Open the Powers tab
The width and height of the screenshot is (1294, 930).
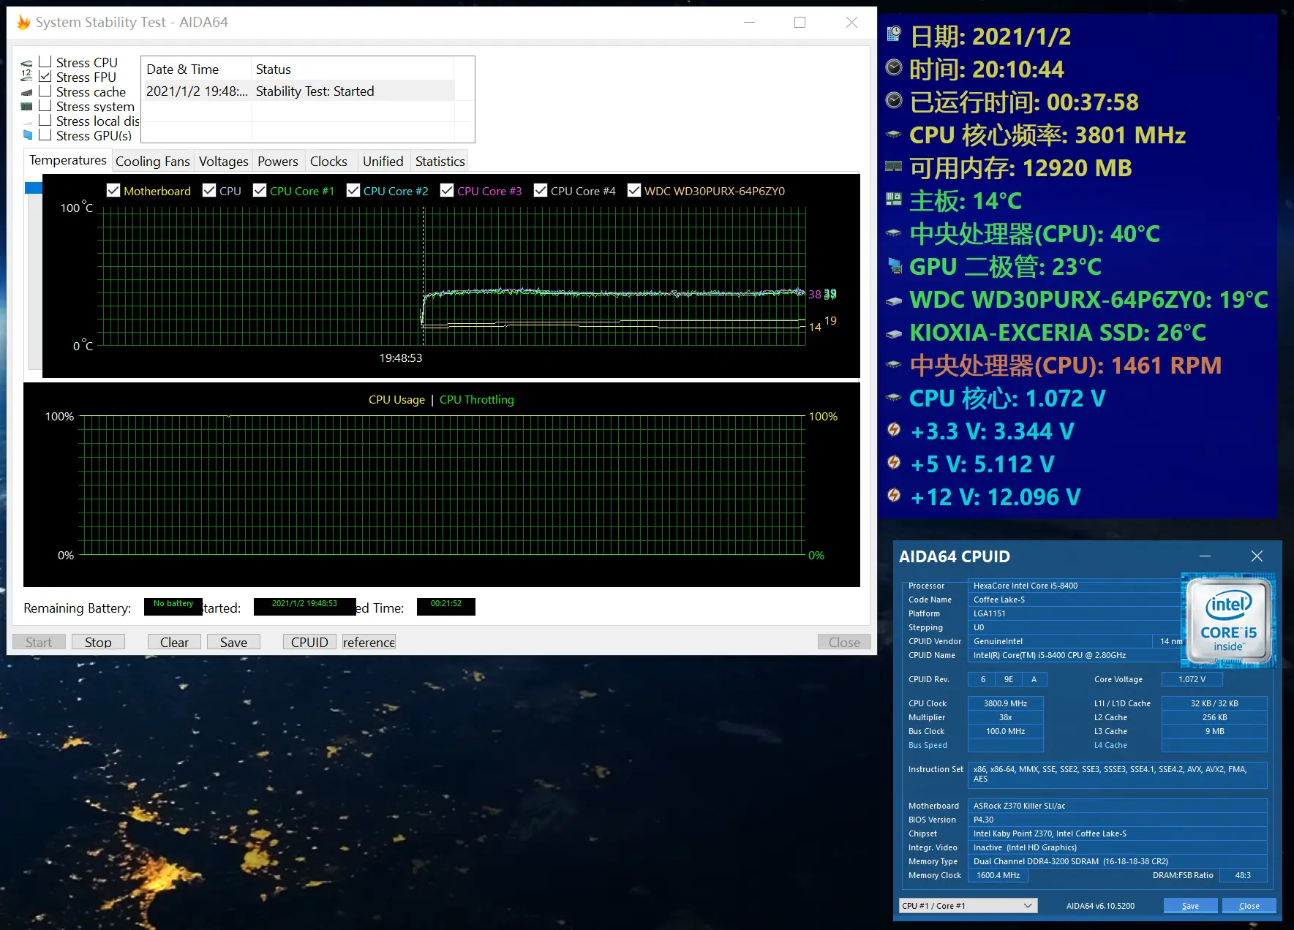click(277, 162)
